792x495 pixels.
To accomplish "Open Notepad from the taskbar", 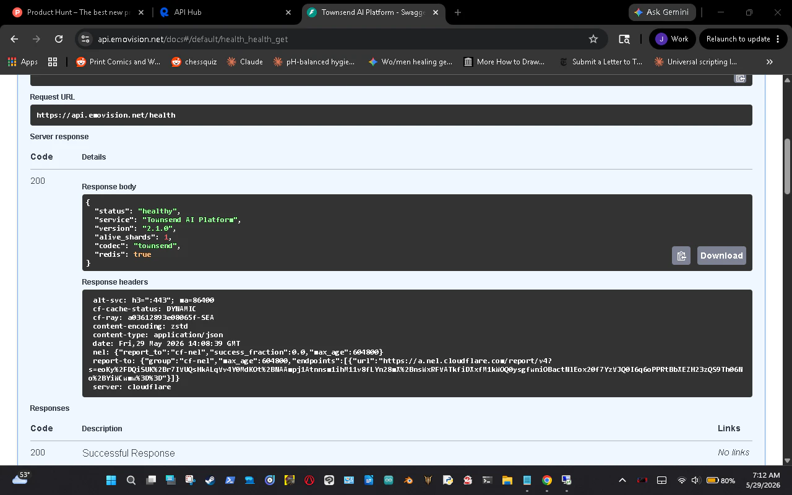I will (527, 480).
